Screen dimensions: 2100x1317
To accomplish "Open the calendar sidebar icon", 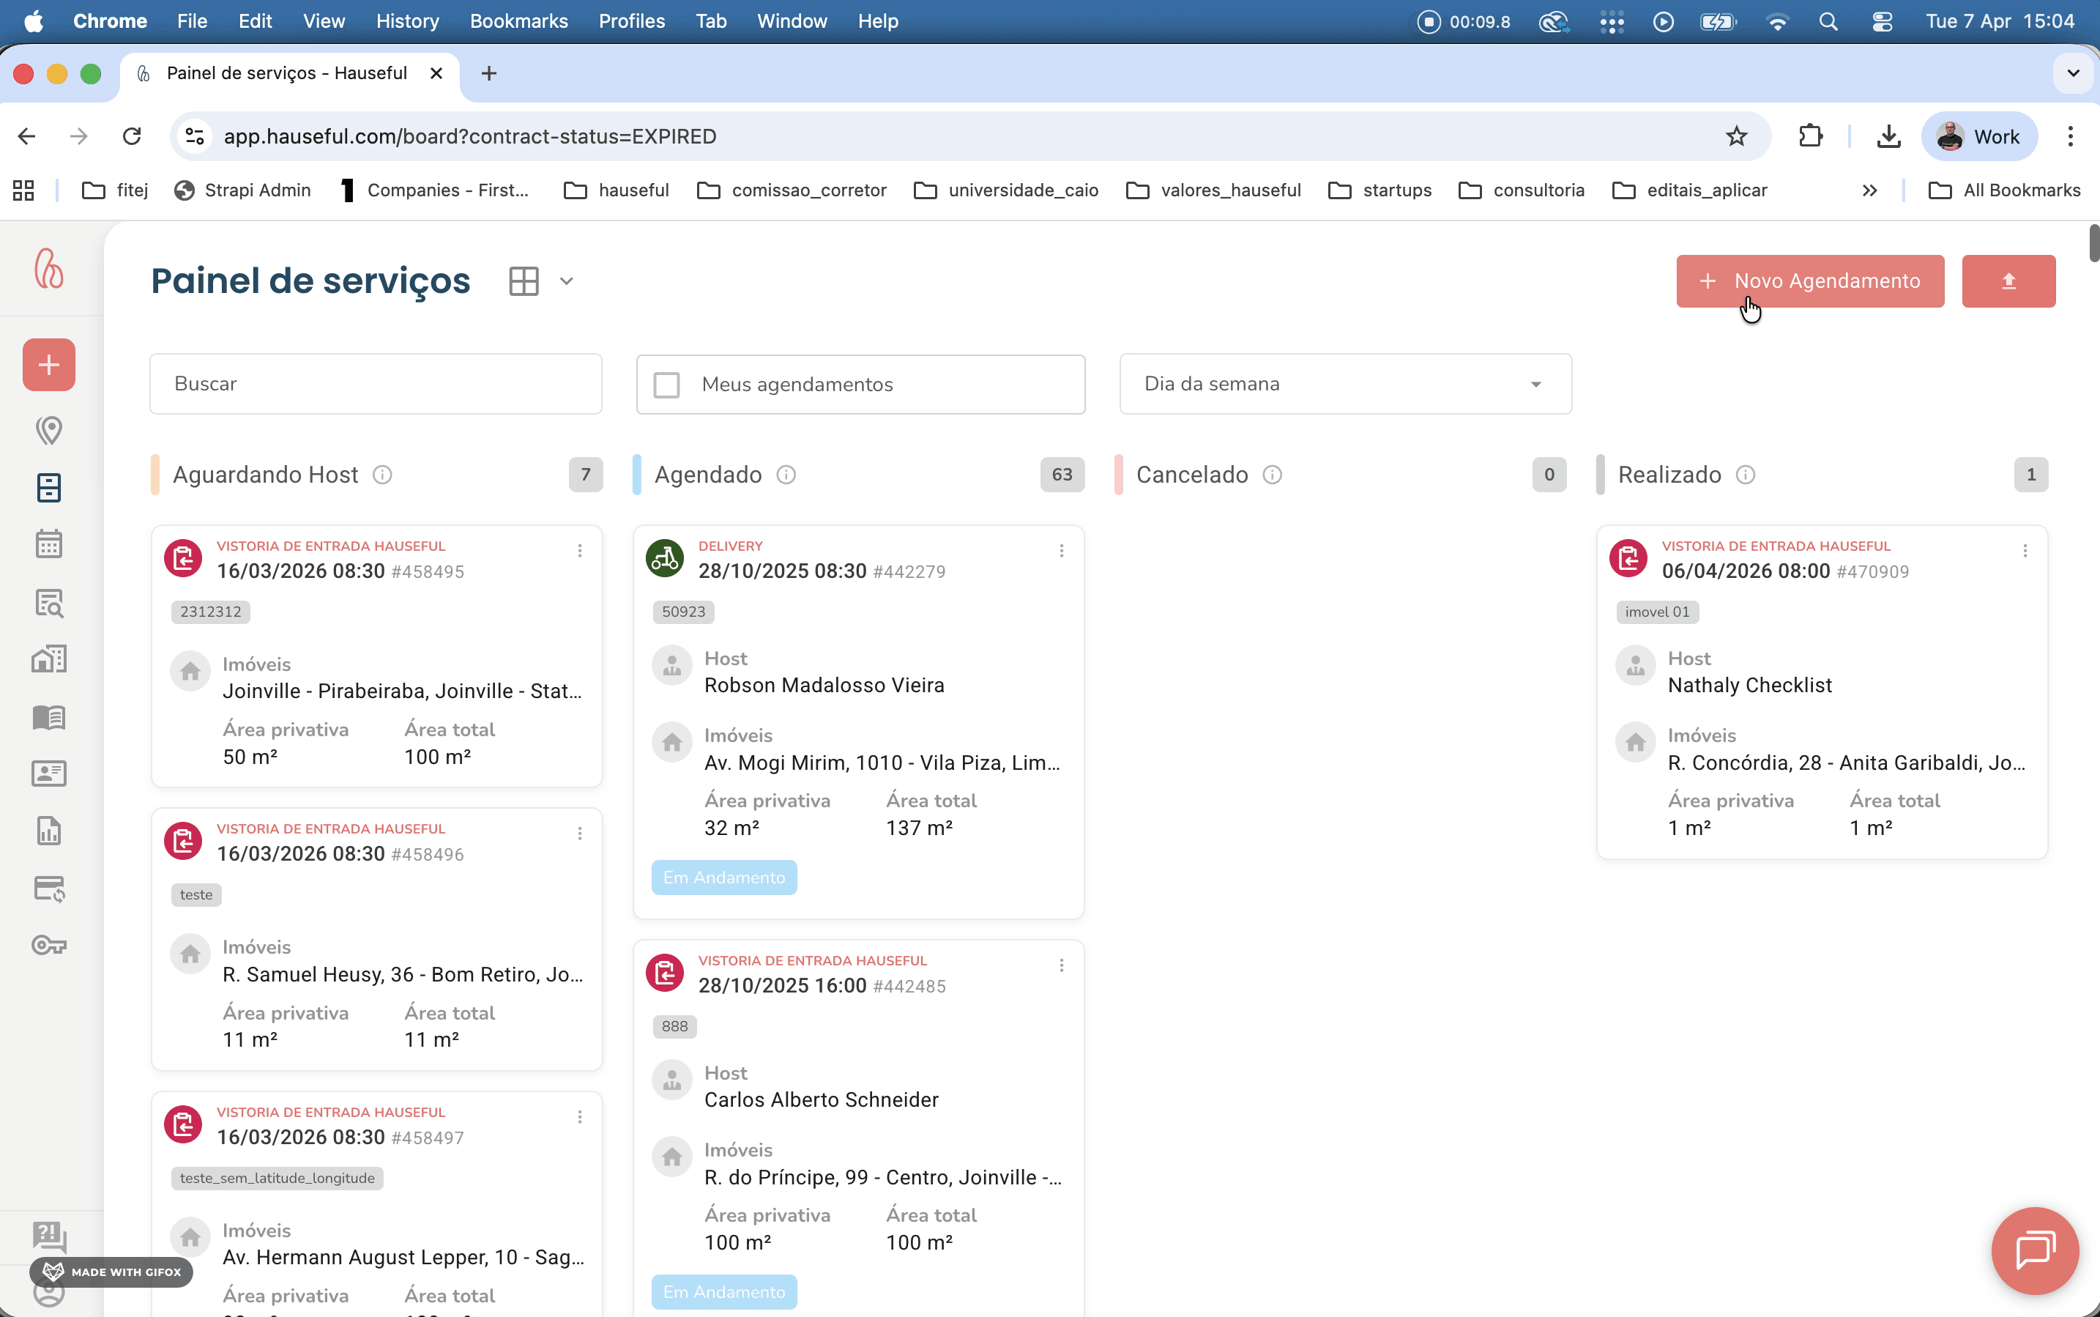I will (49, 544).
